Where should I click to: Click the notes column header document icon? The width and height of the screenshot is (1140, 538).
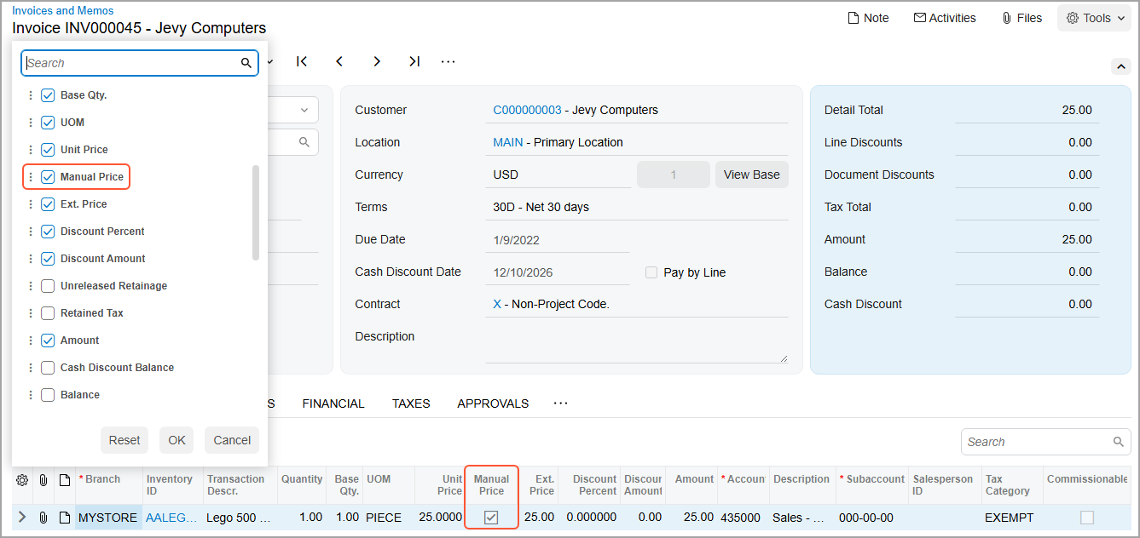tap(64, 480)
